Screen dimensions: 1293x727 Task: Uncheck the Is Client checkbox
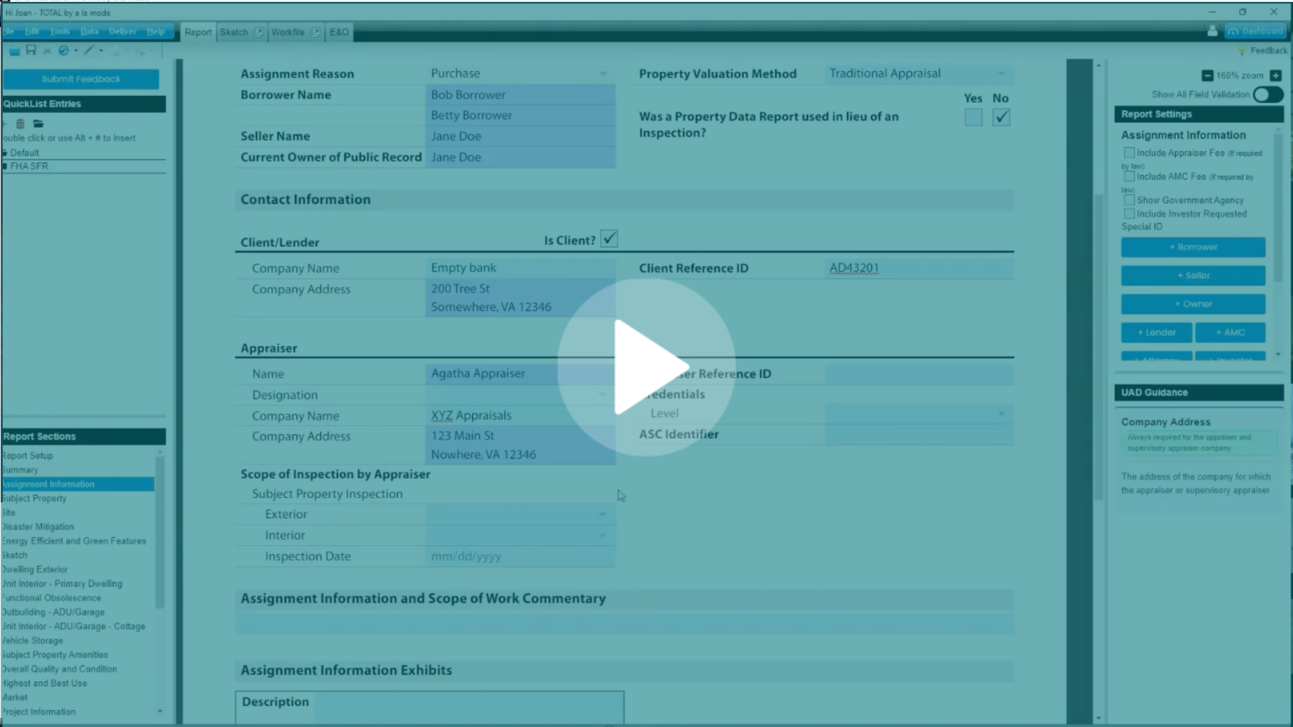(x=609, y=239)
